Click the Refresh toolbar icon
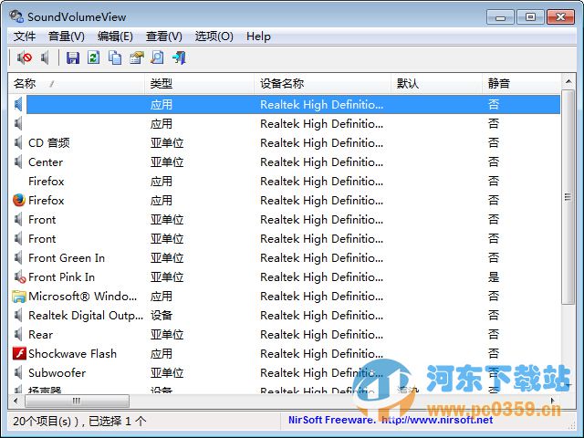584x438 pixels. coord(93,57)
